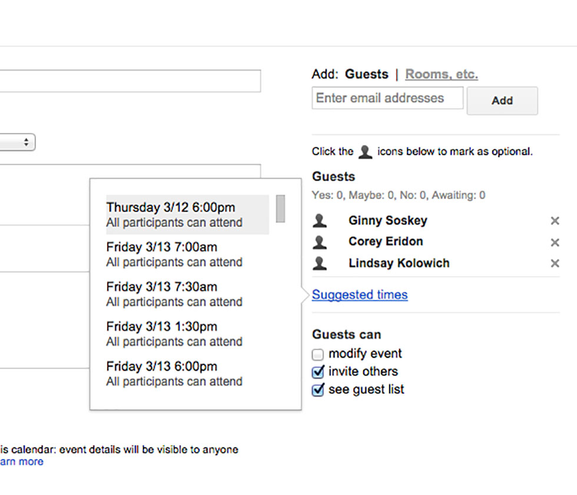
Task: Uncheck the invite others checkbox
Action: point(318,372)
